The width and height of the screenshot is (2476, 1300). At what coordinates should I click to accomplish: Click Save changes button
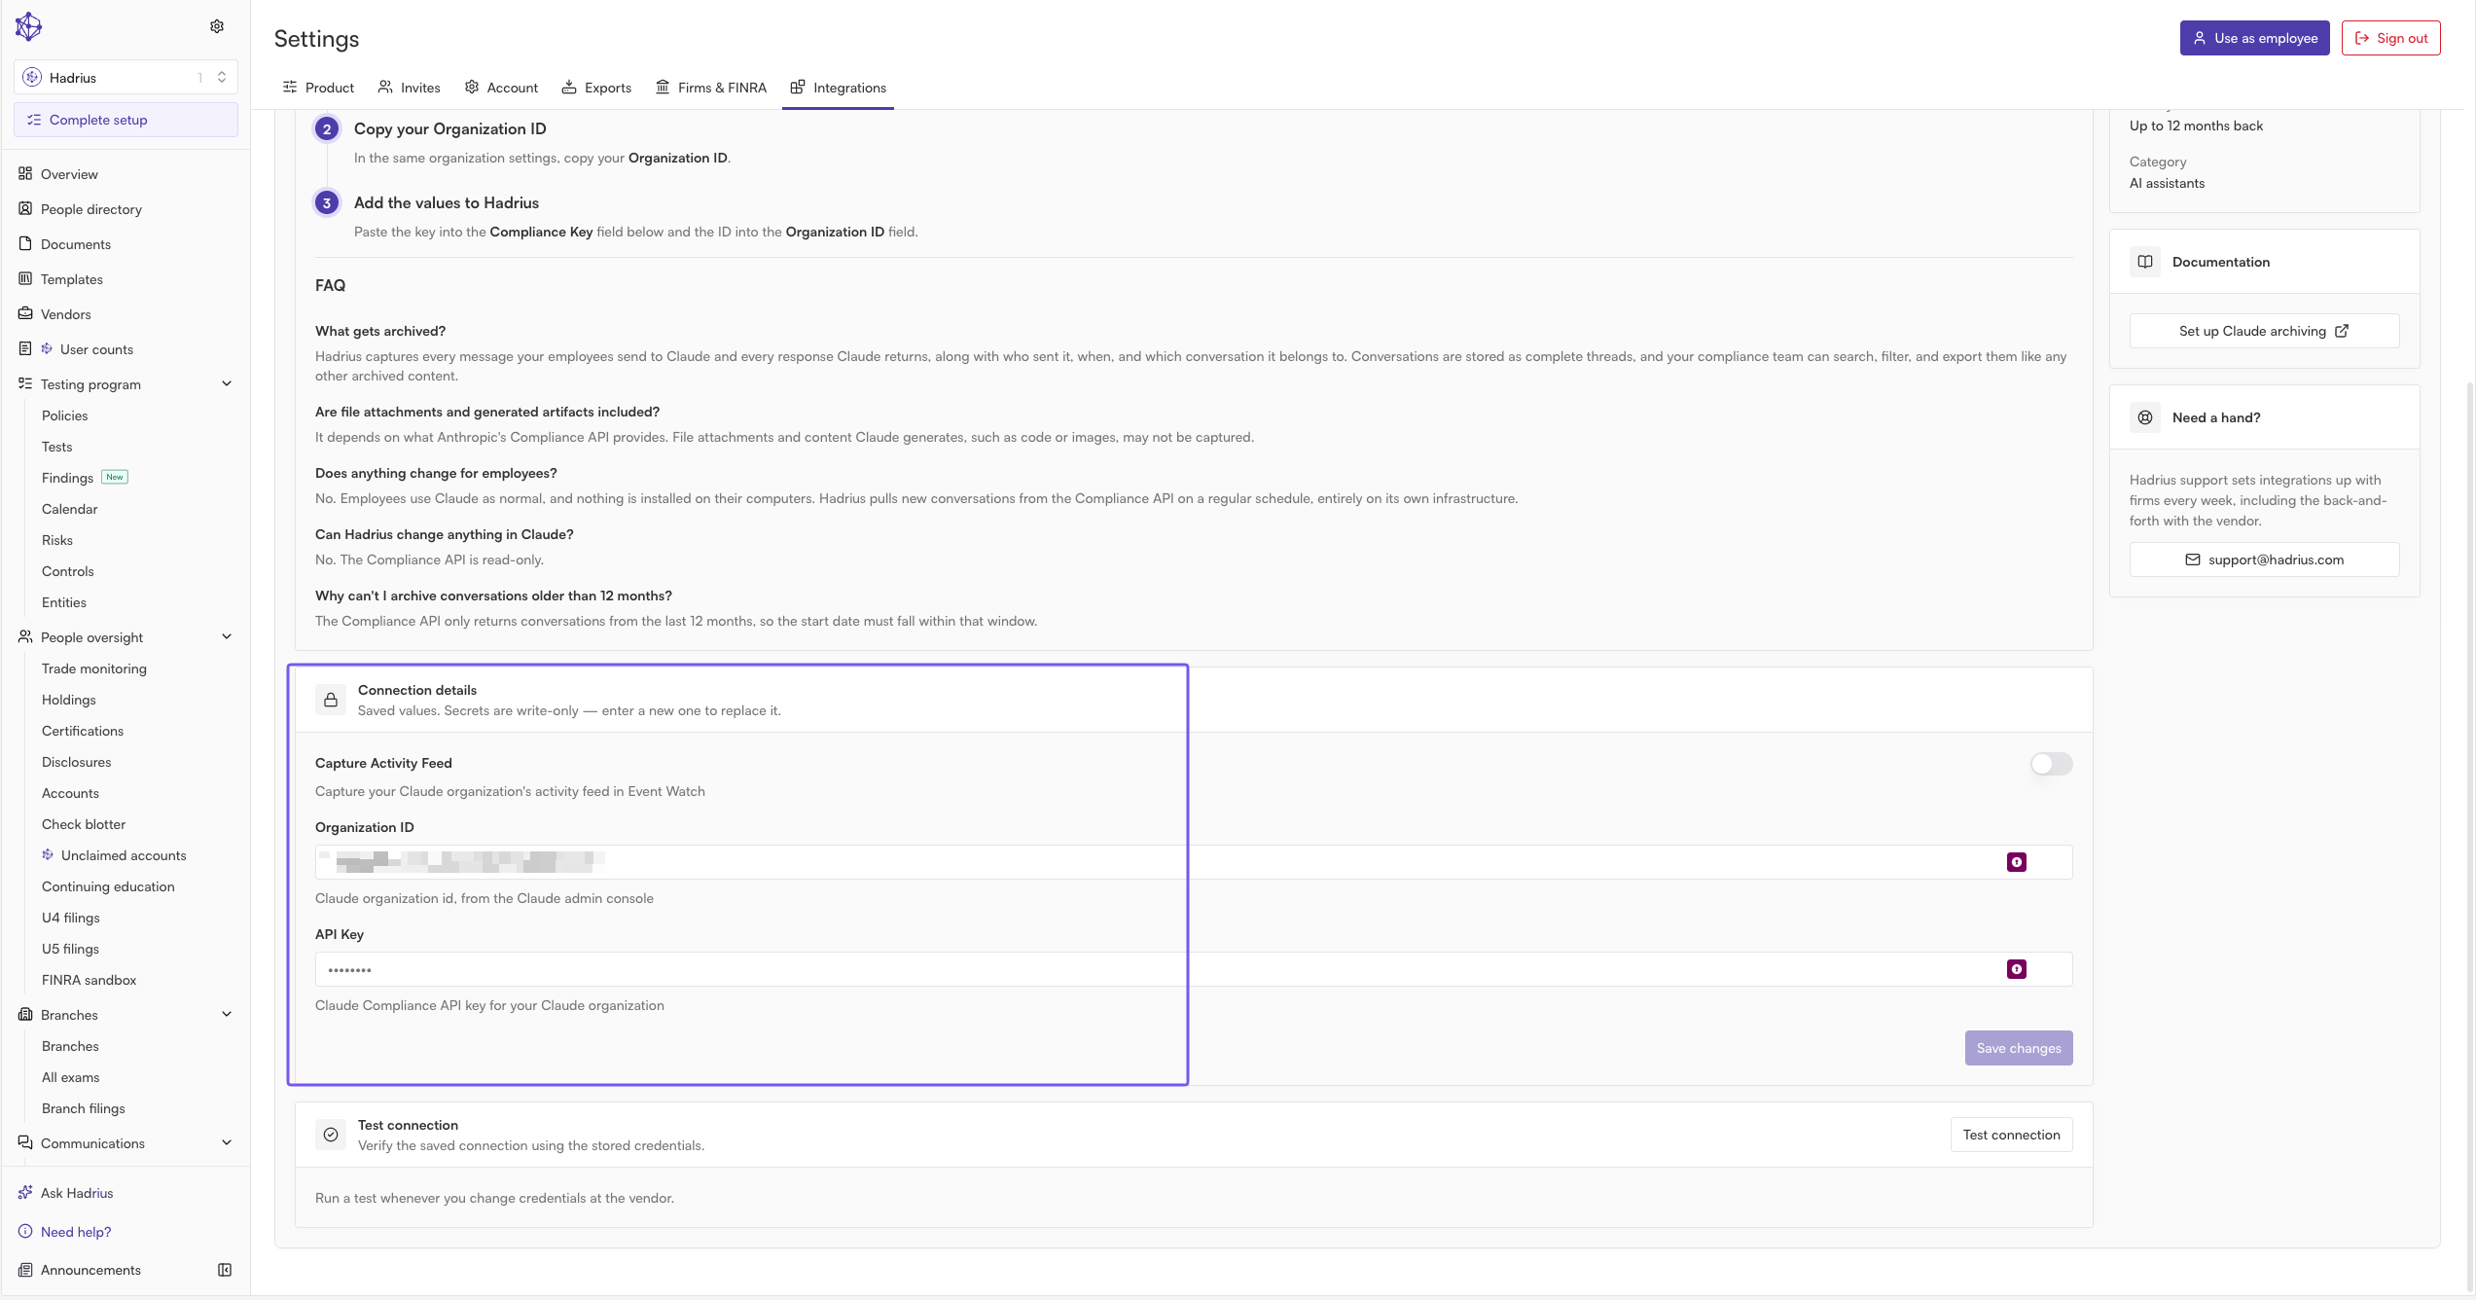tap(2019, 1048)
